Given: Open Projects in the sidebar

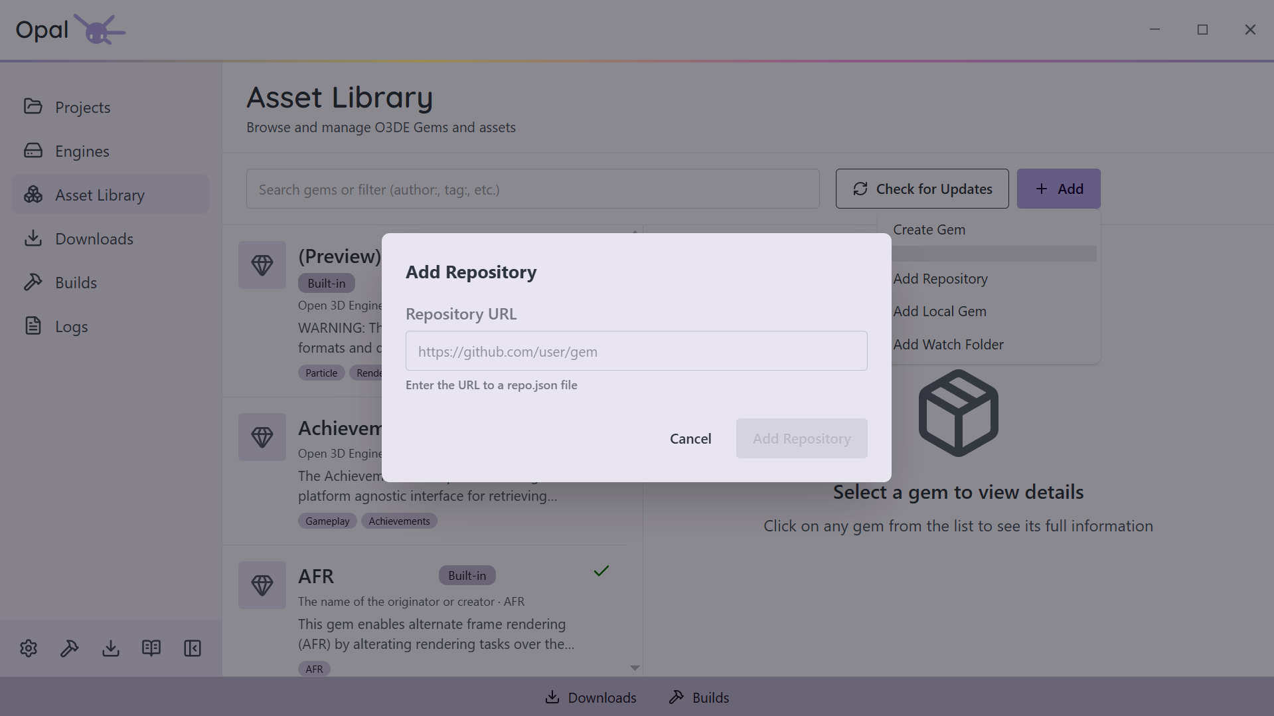Looking at the screenshot, I should point(110,107).
